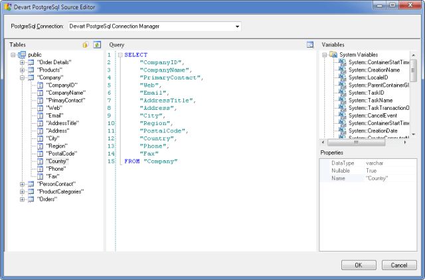Click the table icon beside "PersonContact"
The height and width of the screenshot is (280, 425).
(31, 184)
